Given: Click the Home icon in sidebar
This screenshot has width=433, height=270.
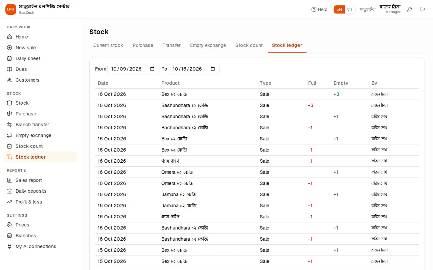Looking at the screenshot, I should (9, 37).
